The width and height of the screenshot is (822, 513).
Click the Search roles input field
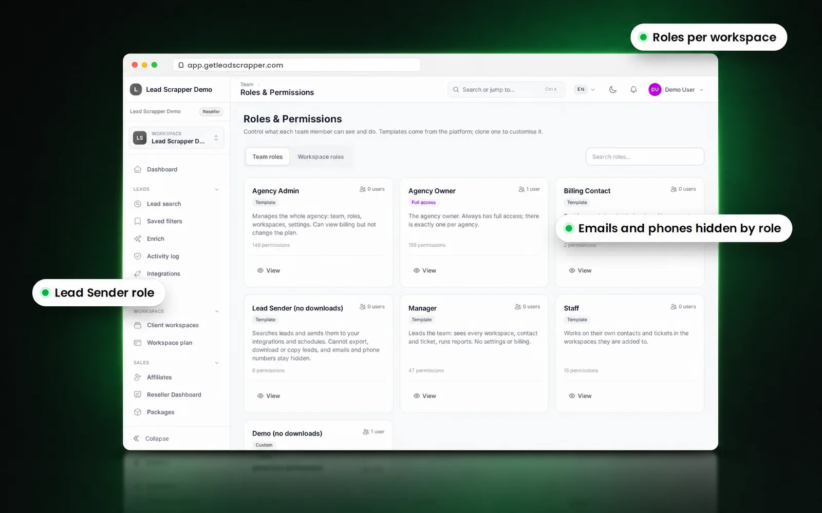[x=645, y=157]
